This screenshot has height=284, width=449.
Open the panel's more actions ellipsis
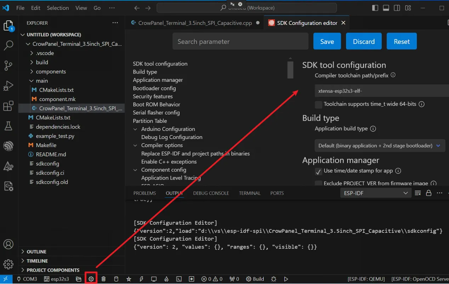(x=439, y=193)
